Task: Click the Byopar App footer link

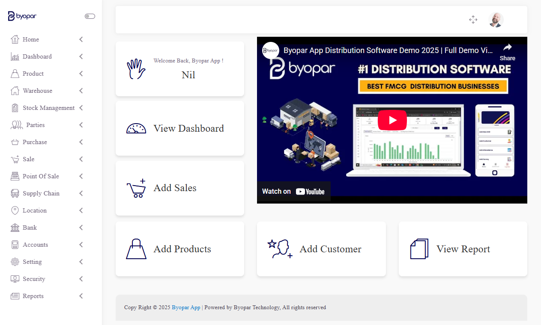Action: (x=186, y=307)
